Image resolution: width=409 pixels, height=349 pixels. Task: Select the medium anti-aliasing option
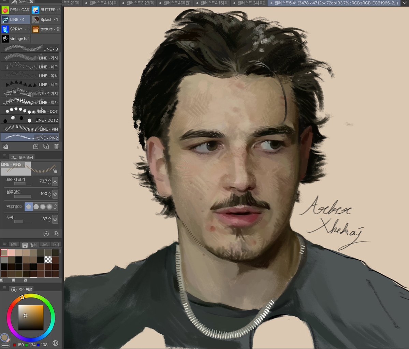pos(43,207)
